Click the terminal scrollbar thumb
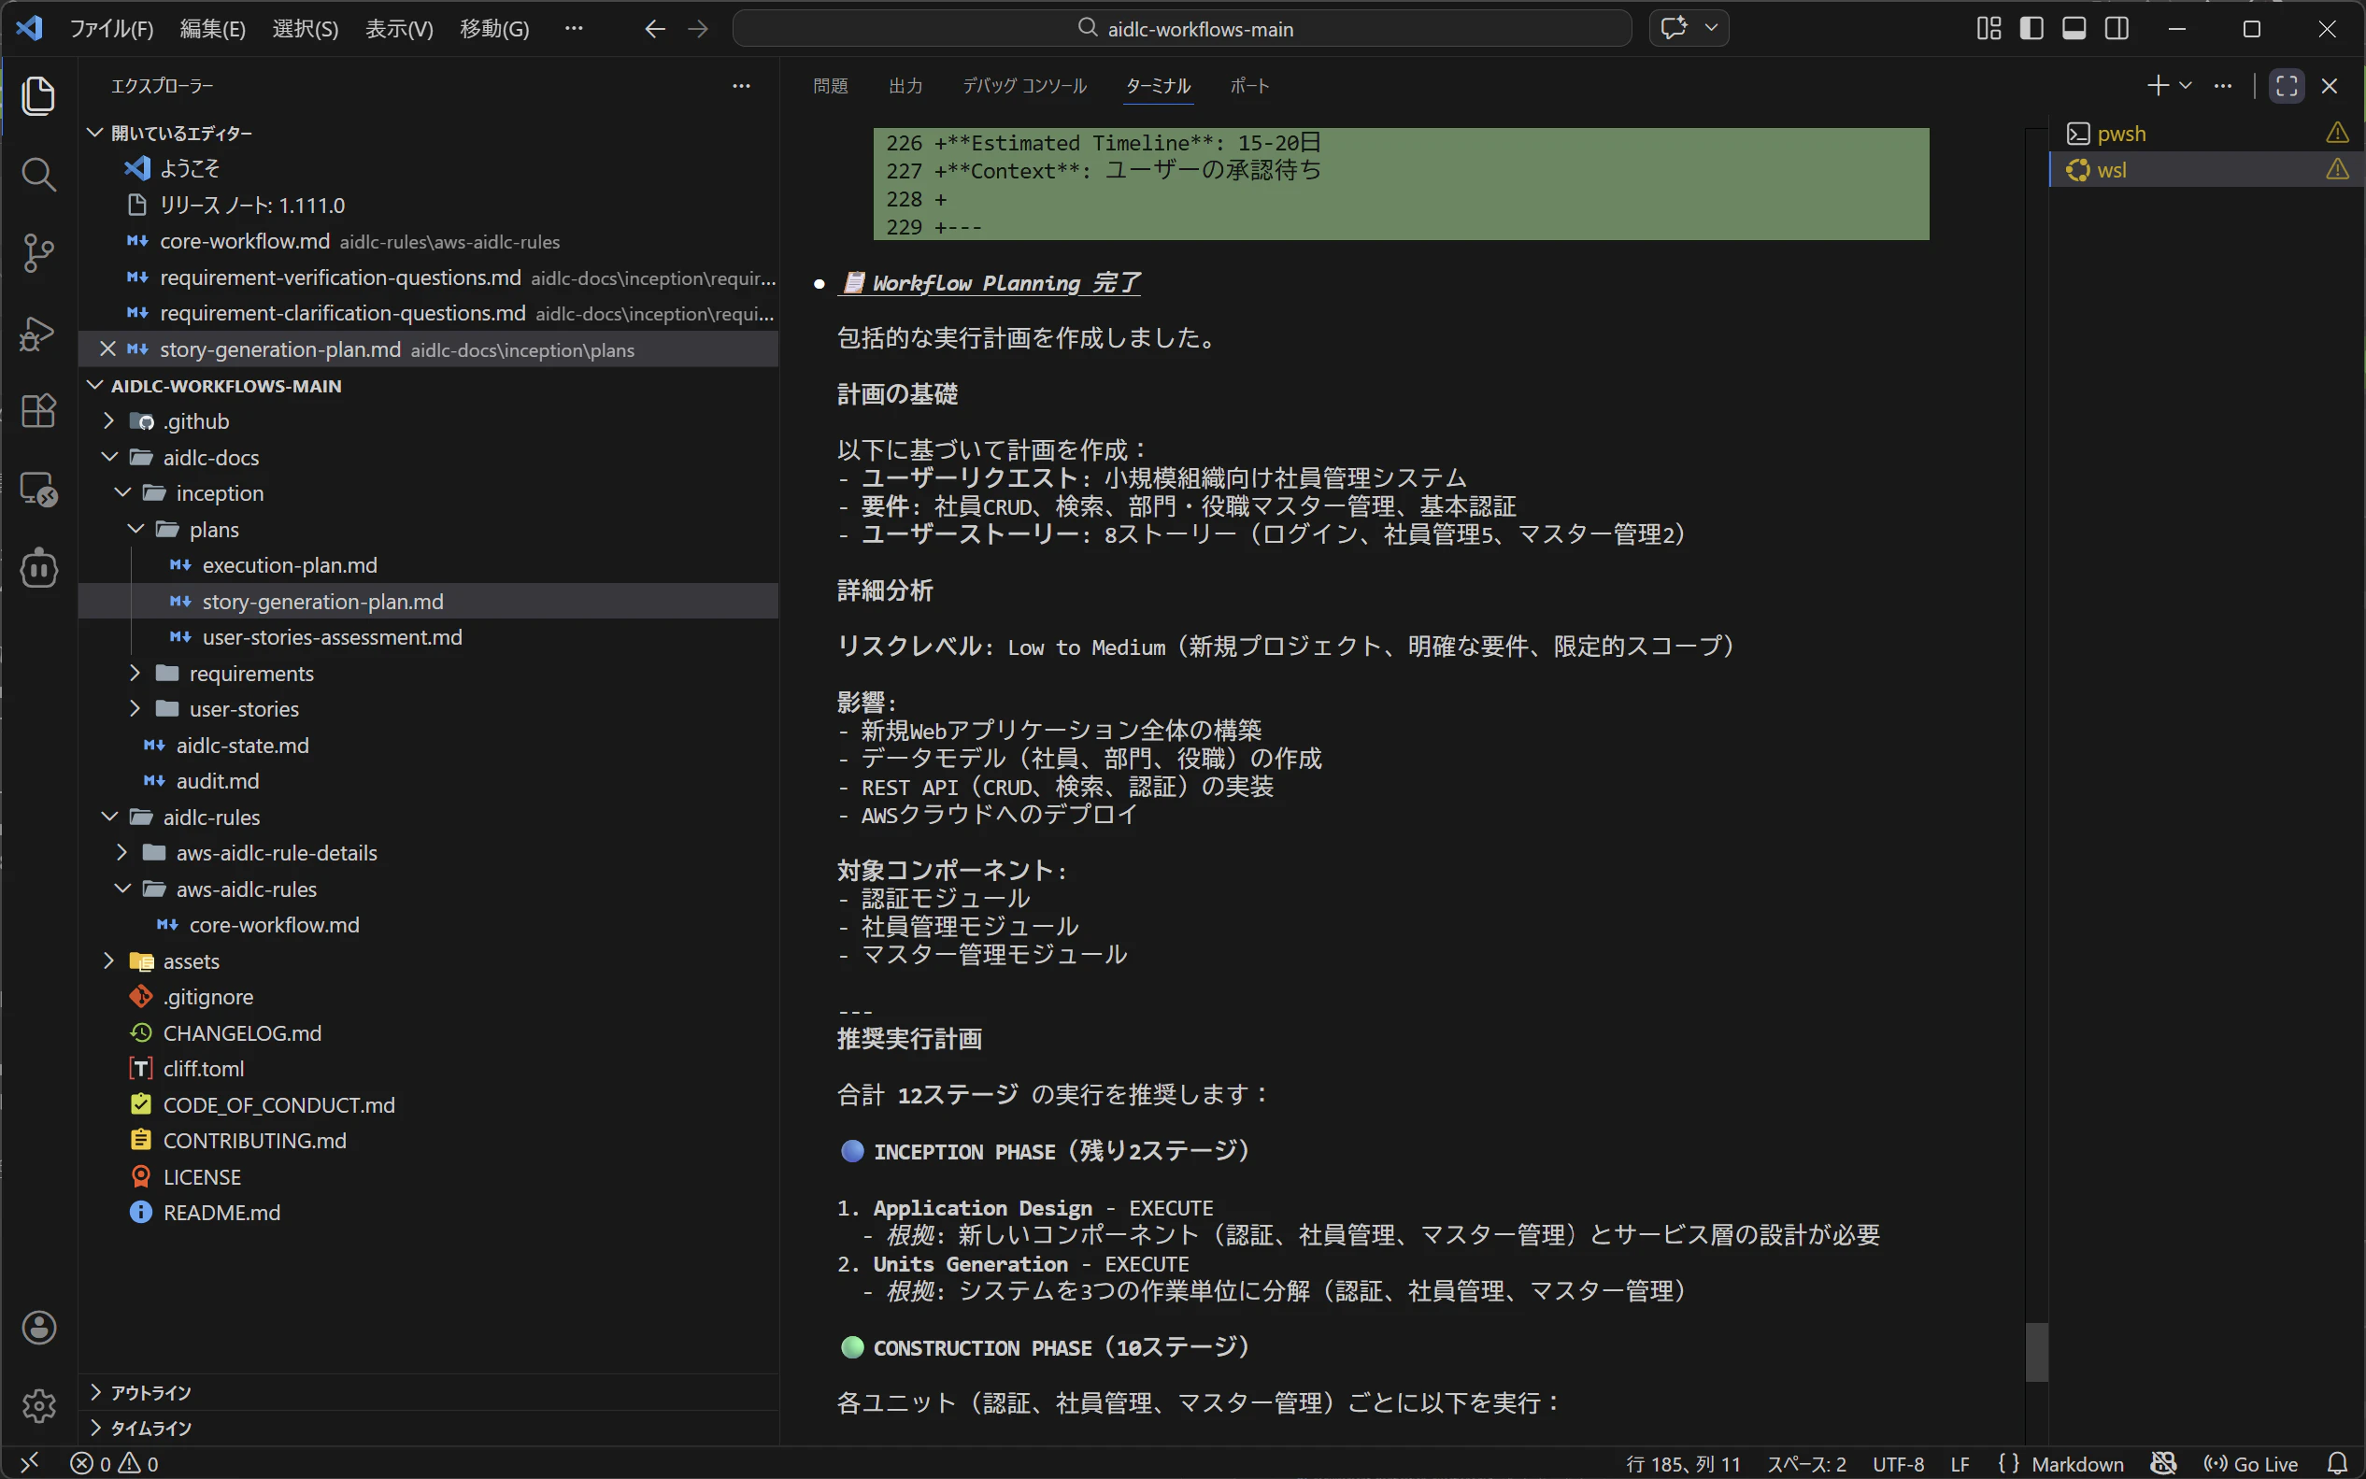Image resolution: width=2366 pixels, height=1479 pixels. (x=2036, y=1352)
